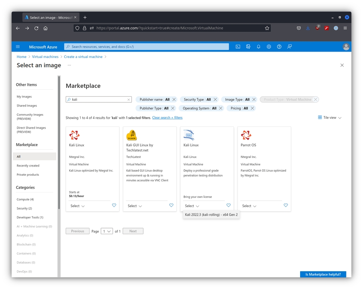Favorite Kali GUI Linux by Techlatest
This screenshot has height=289, width=363.
tap(171, 206)
